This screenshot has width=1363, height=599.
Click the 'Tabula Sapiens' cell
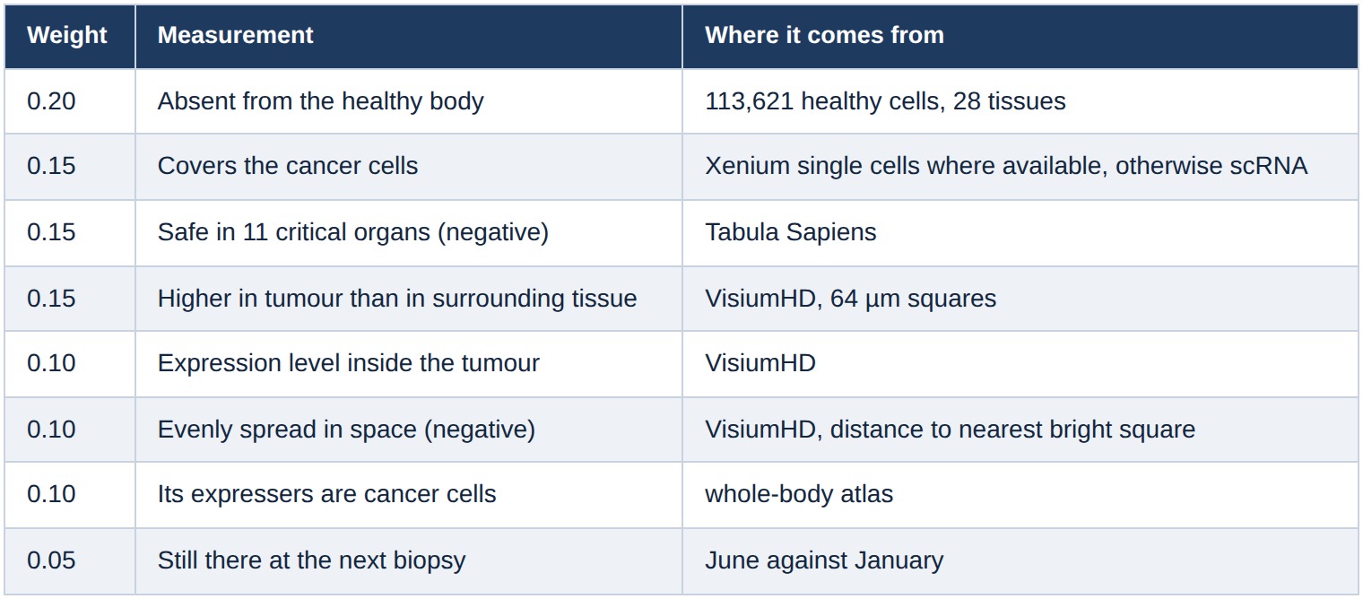(1020, 232)
